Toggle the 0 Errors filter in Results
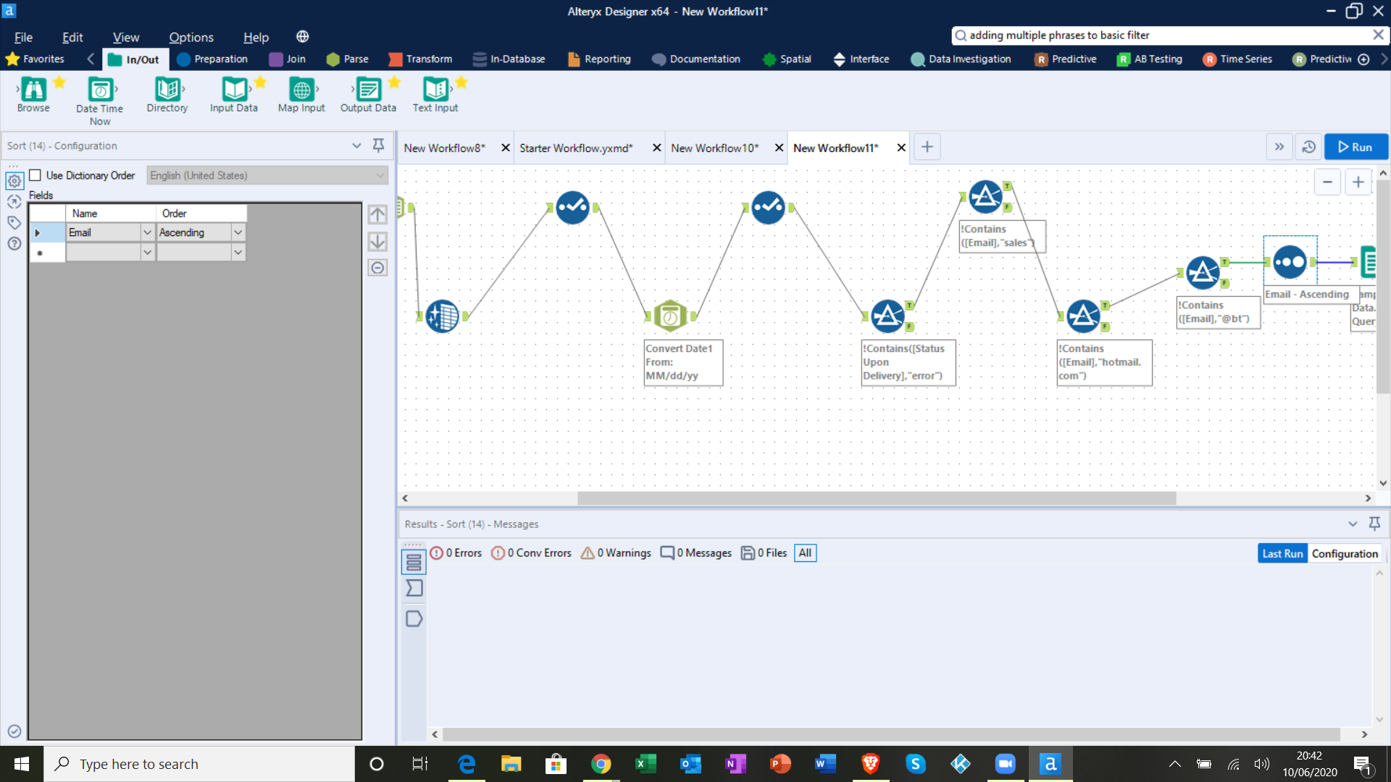The height and width of the screenshot is (782, 1391). [456, 553]
